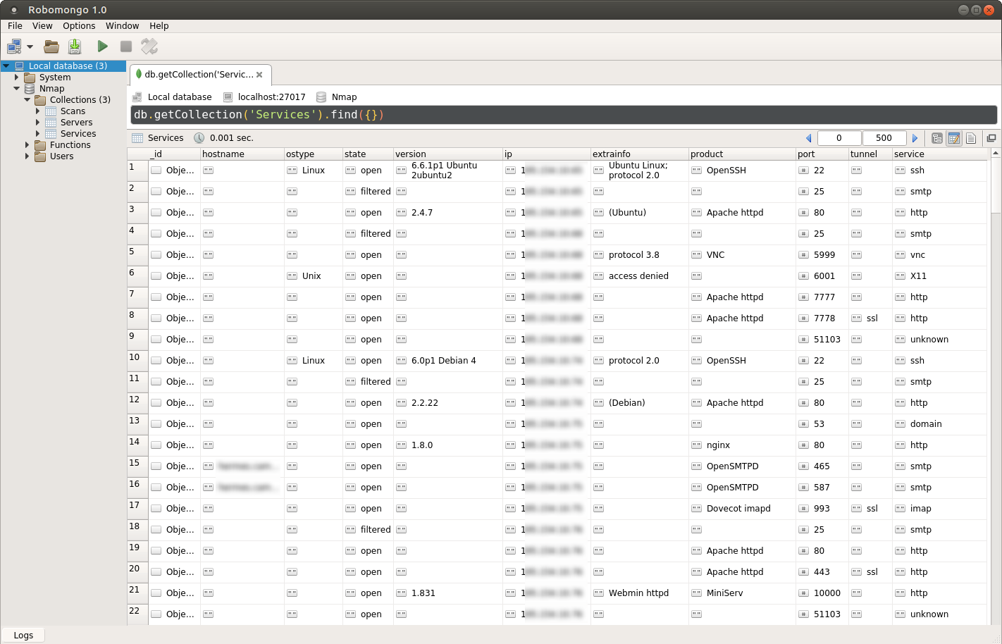Run the query with the green play button

click(x=103, y=47)
